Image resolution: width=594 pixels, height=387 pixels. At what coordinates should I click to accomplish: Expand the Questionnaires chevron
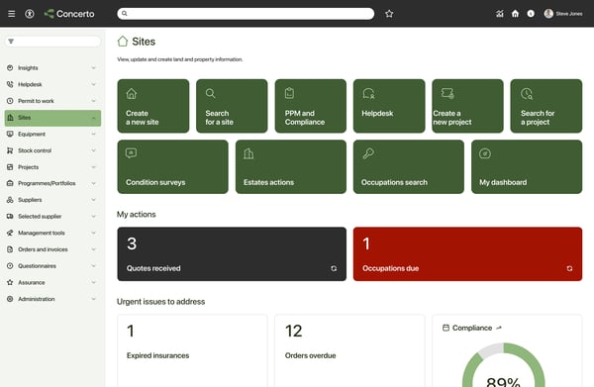pyautogui.click(x=93, y=266)
